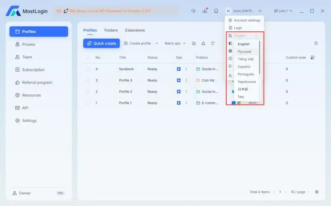Open more options for facebook profile

pos(186,69)
